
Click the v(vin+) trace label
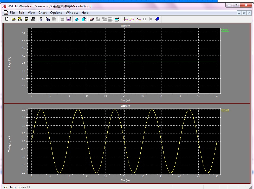[225, 110]
